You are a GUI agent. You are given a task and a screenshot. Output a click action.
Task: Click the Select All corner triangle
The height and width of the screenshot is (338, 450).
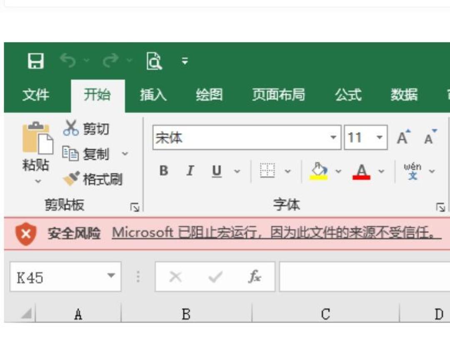click(27, 313)
